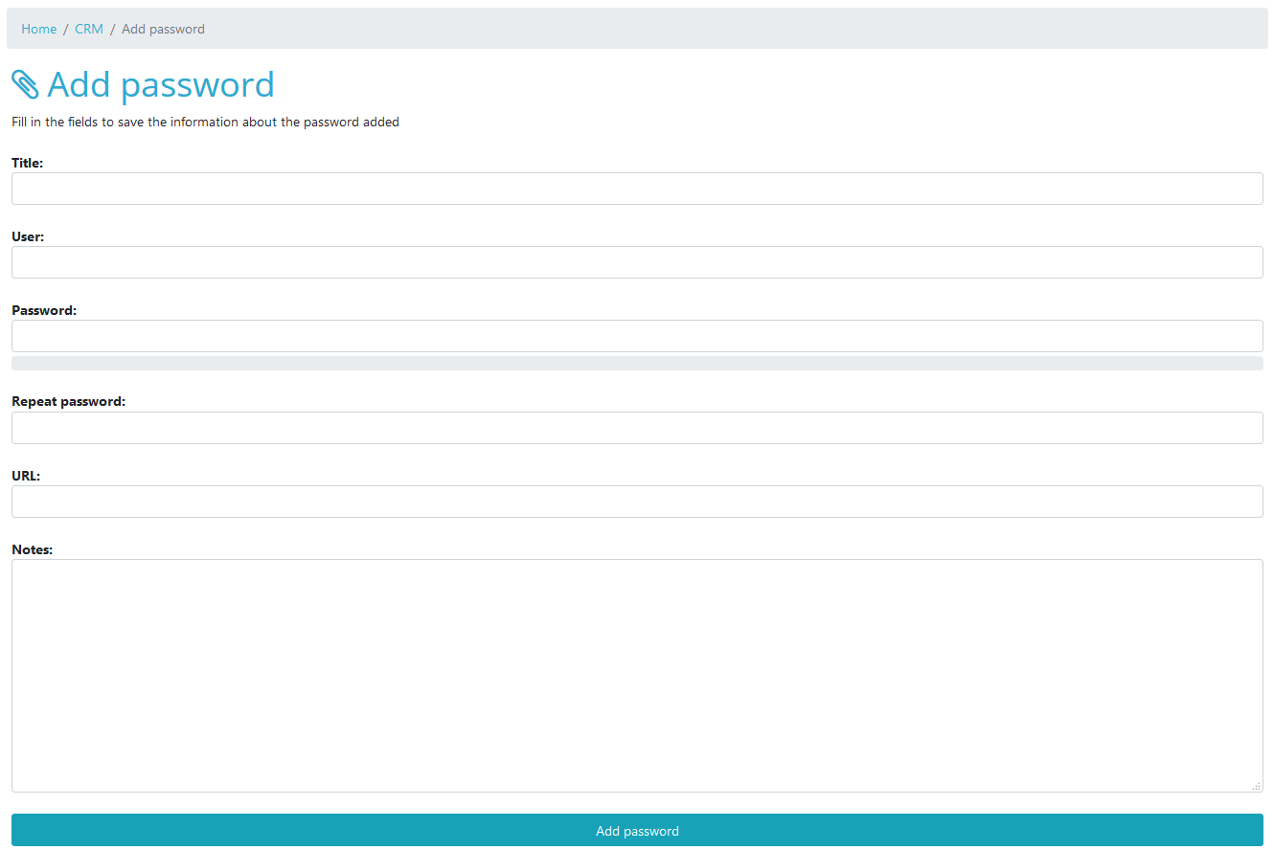This screenshot has width=1274, height=850.
Task: Click the paperclip icon beside the heading
Action: coord(27,84)
